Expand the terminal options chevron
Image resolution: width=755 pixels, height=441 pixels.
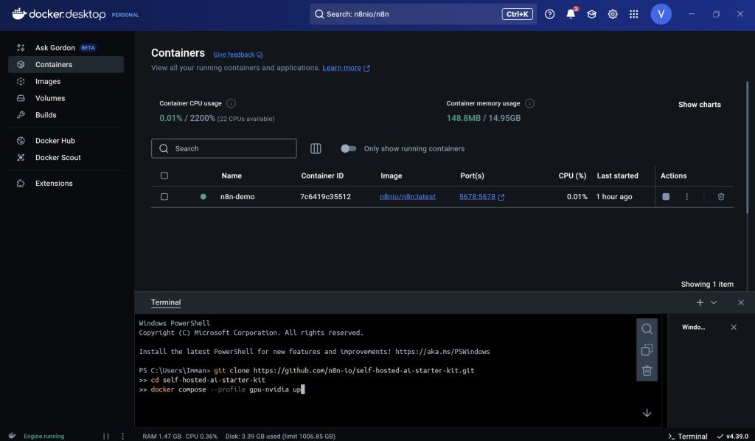tap(714, 302)
